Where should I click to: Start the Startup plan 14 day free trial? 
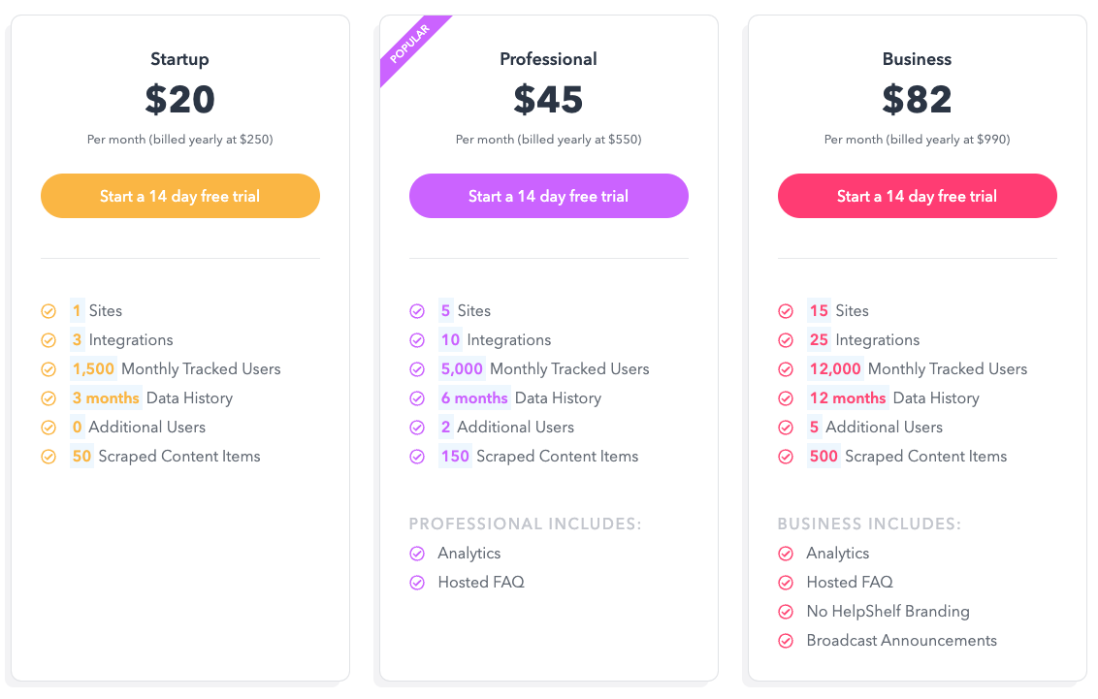click(x=179, y=196)
